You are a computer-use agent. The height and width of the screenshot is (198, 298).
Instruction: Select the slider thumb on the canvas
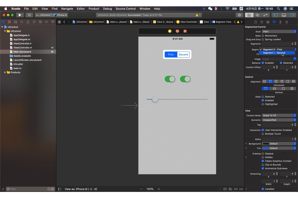pyautogui.click(x=155, y=99)
